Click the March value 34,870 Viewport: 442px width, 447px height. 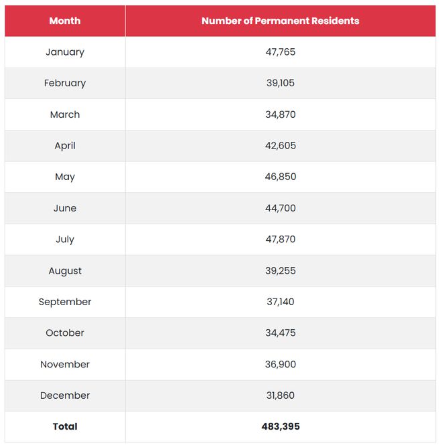(x=280, y=114)
